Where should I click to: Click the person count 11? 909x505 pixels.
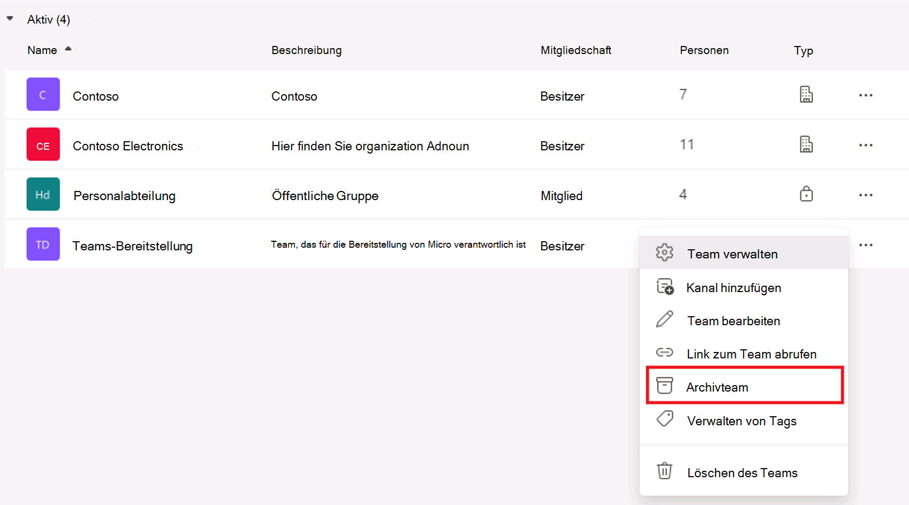coord(687,144)
